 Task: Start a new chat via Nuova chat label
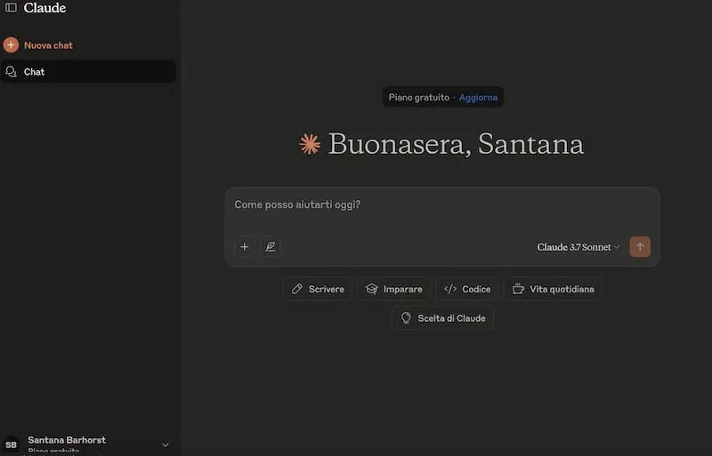point(48,45)
